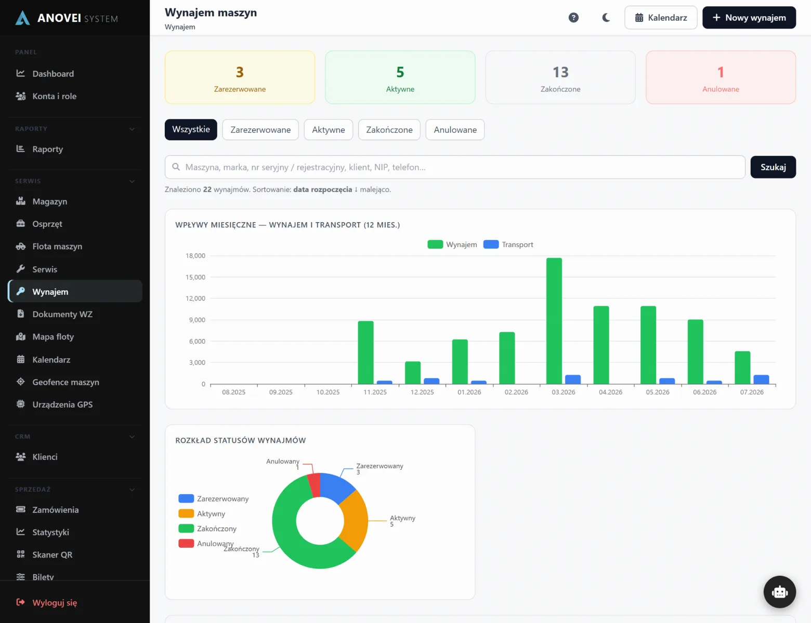Click the Nowy wynajem button
811x623 pixels.
tap(749, 18)
